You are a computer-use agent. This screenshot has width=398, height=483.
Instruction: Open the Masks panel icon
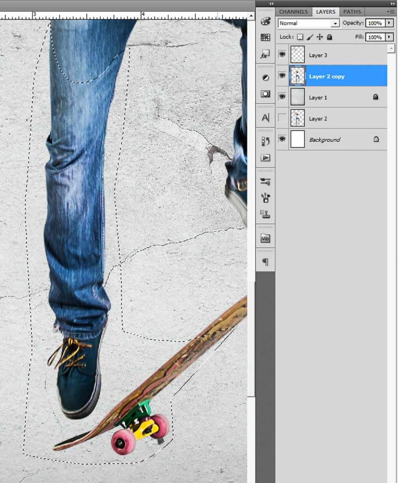point(265,94)
